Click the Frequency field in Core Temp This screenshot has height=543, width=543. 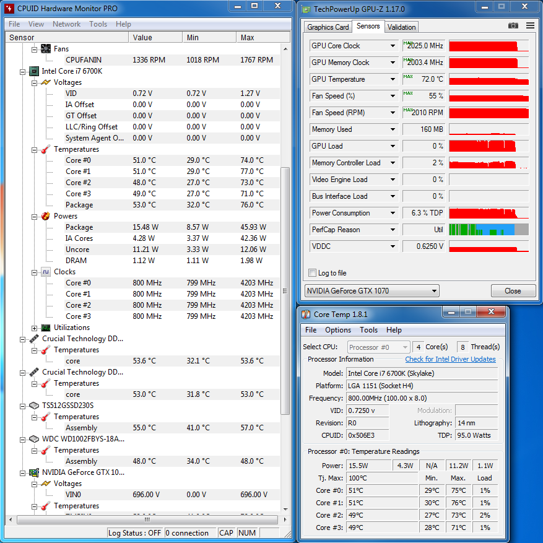point(422,398)
